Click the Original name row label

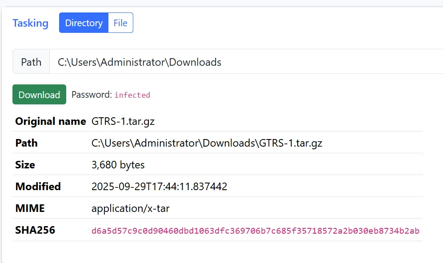pyautogui.click(x=51, y=121)
